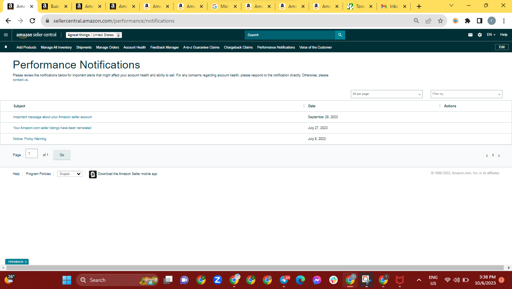Go to Chargeback Claims
512x289 pixels.
[x=238, y=47]
